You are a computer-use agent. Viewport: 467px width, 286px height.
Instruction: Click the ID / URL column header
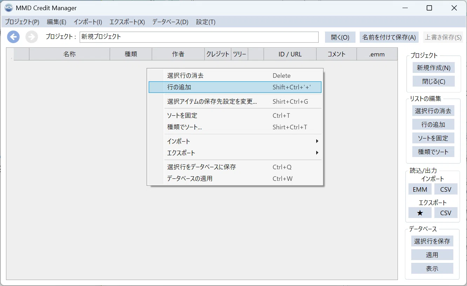[290, 54]
